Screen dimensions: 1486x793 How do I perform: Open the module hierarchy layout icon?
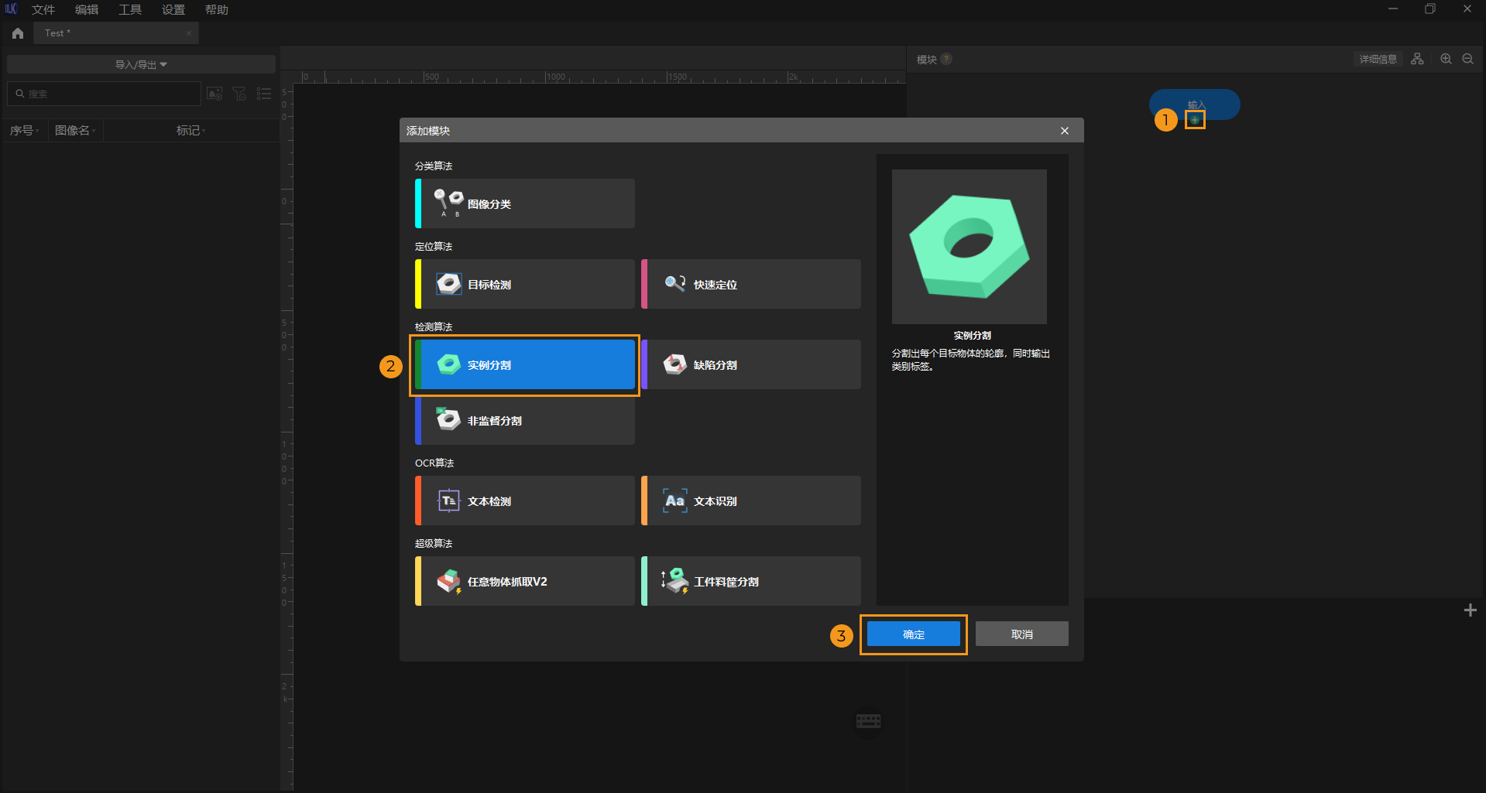click(x=1417, y=59)
